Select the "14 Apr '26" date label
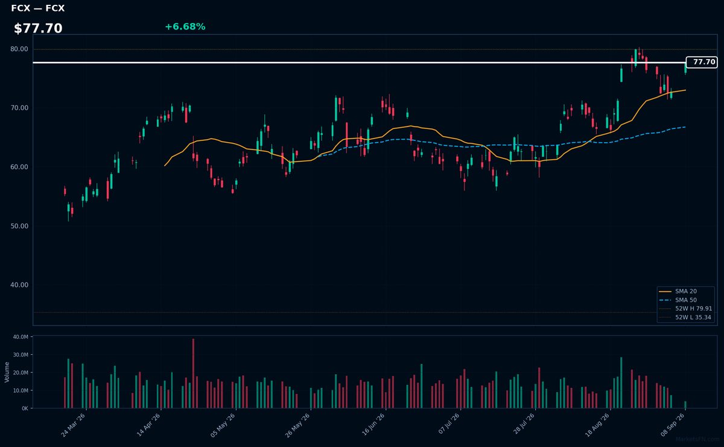This screenshot has height=447, width=724. [x=148, y=425]
